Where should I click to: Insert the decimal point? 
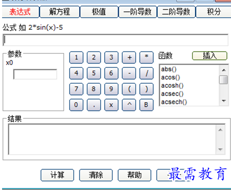[94, 105]
